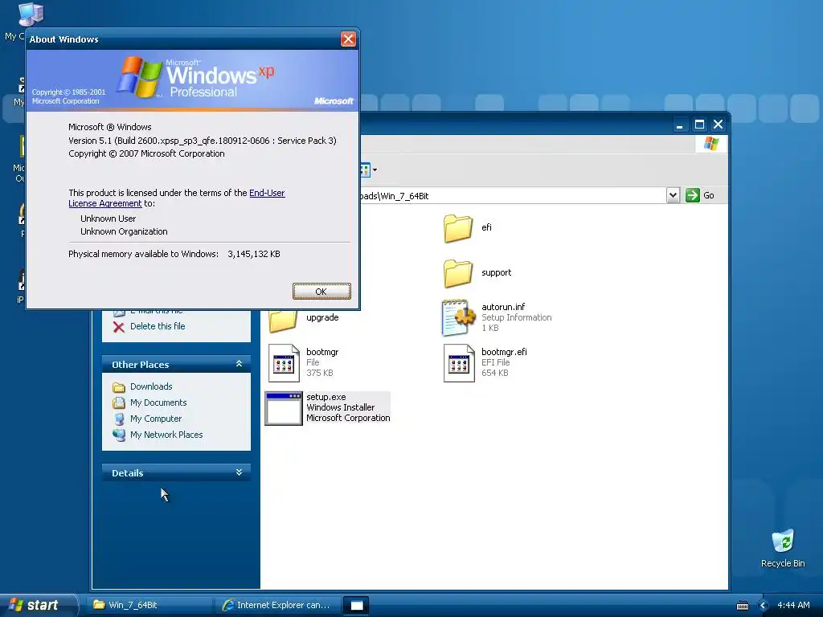
Task: Click the Windows flag logo in Explorer
Action: [x=711, y=143]
